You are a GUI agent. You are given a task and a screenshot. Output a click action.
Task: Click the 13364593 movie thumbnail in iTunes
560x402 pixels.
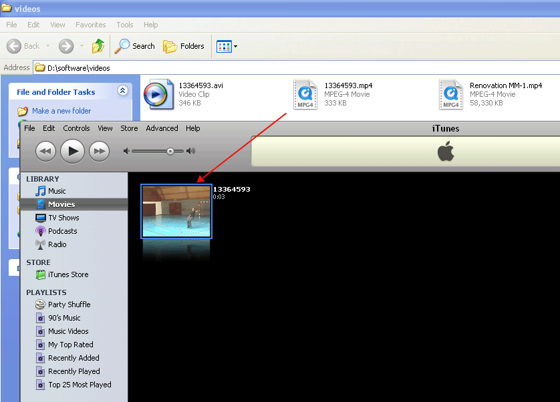point(176,212)
